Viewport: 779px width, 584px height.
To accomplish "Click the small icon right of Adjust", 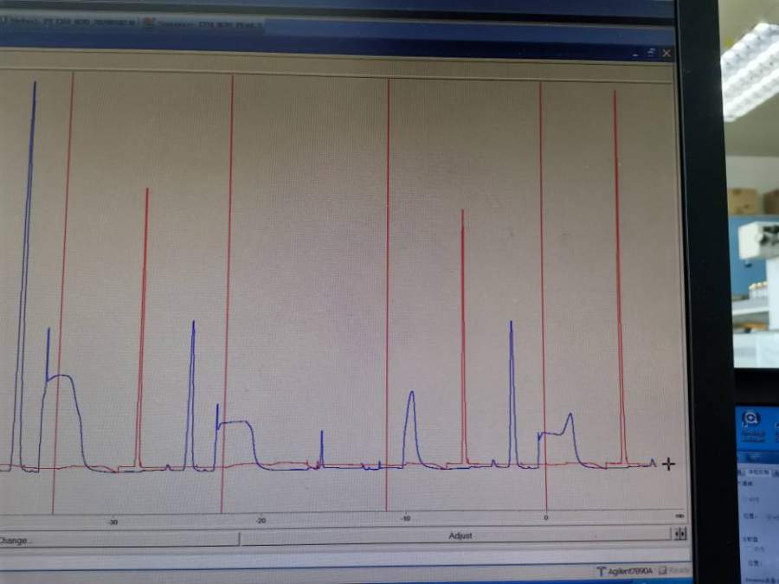I will click(x=680, y=534).
